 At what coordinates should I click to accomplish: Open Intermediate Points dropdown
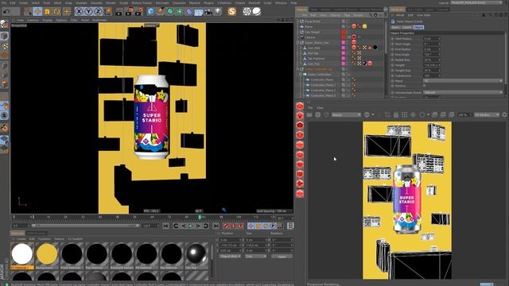pos(463,92)
